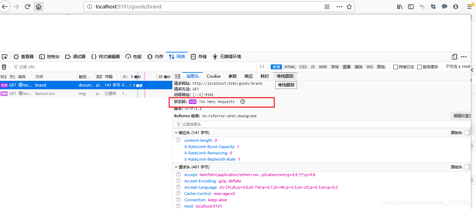Open 不节流 throttling dropdown
476x209 pixels.
point(453,67)
